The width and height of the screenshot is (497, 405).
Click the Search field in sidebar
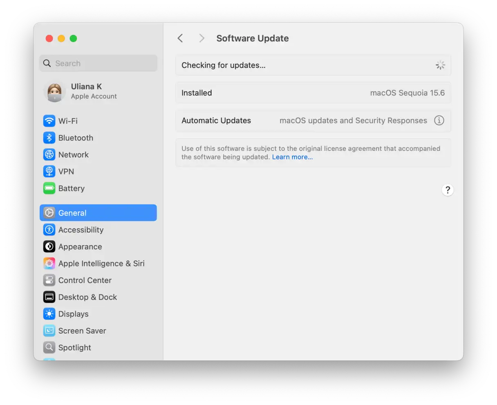click(98, 63)
